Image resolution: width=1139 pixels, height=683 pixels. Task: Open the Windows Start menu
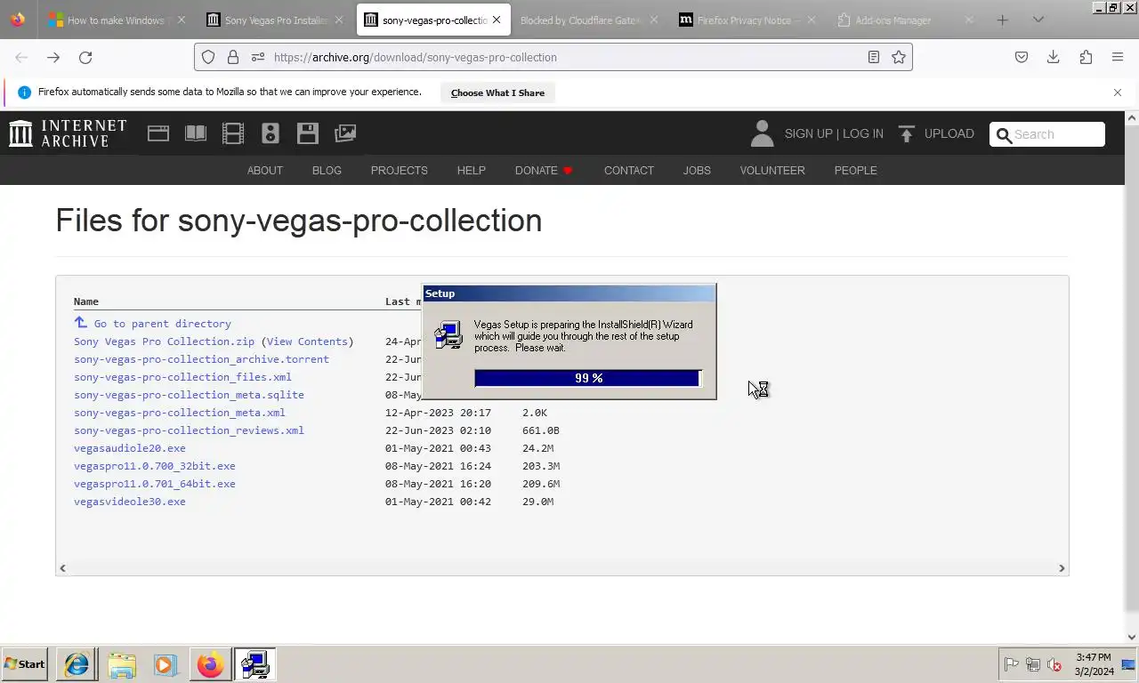pos(25,664)
